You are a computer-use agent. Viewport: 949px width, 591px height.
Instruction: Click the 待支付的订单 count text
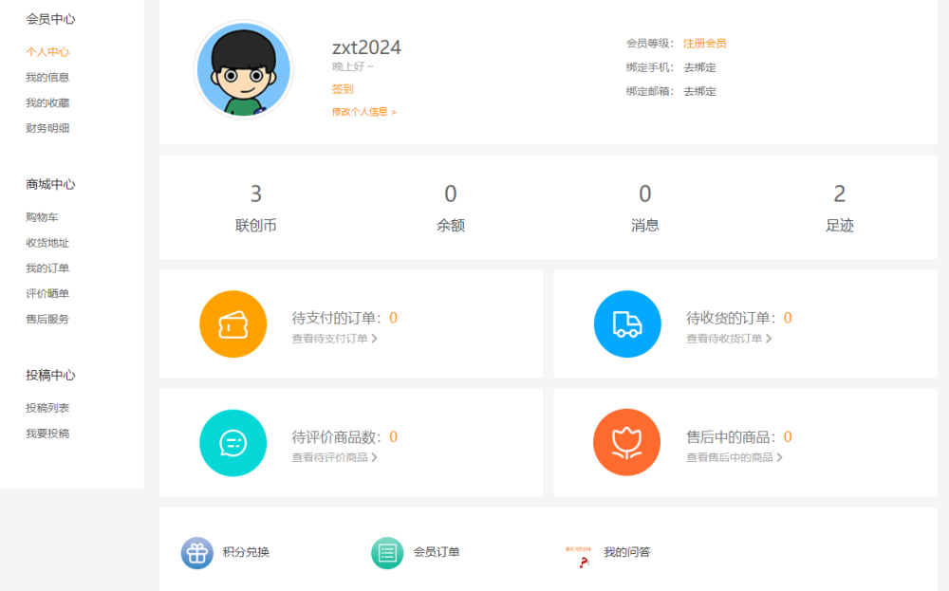tap(344, 318)
